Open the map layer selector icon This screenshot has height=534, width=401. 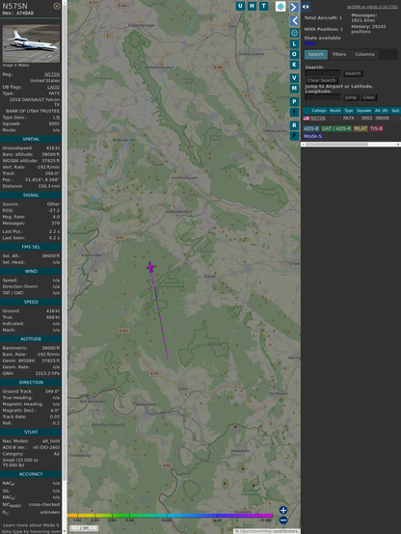coord(281,6)
